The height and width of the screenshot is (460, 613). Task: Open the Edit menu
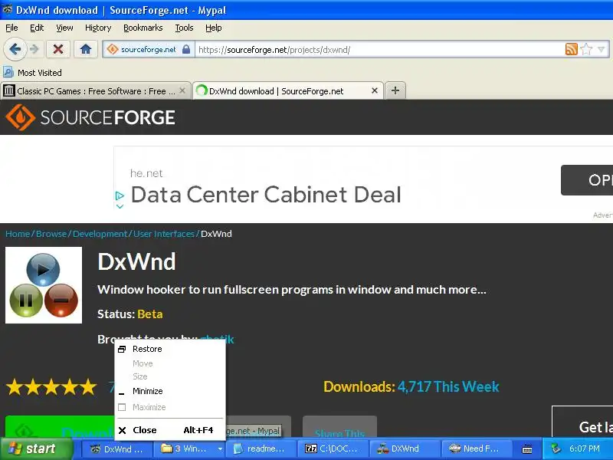pos(37,28)
